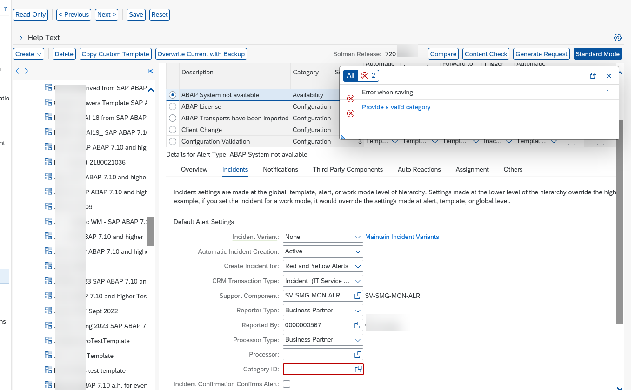635x390 pixels.
Task: Select the ABAP License row radio button
Action: click(173, 106)
